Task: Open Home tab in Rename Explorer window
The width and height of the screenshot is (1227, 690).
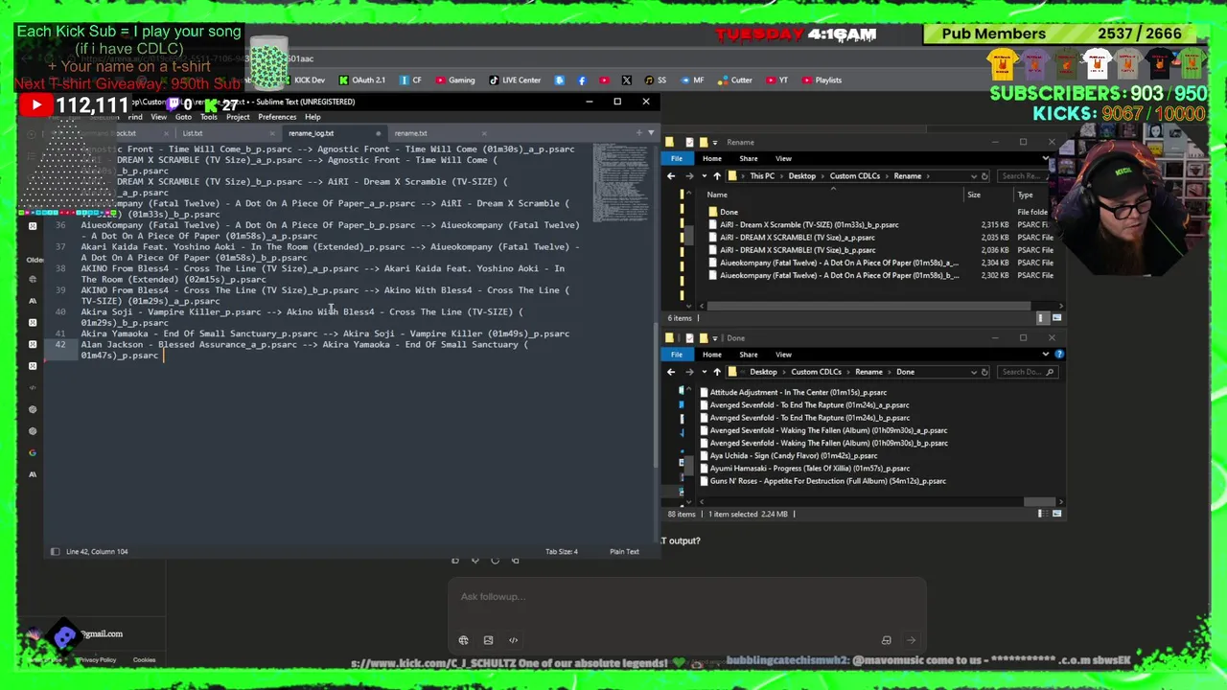Action: (711, 159)
